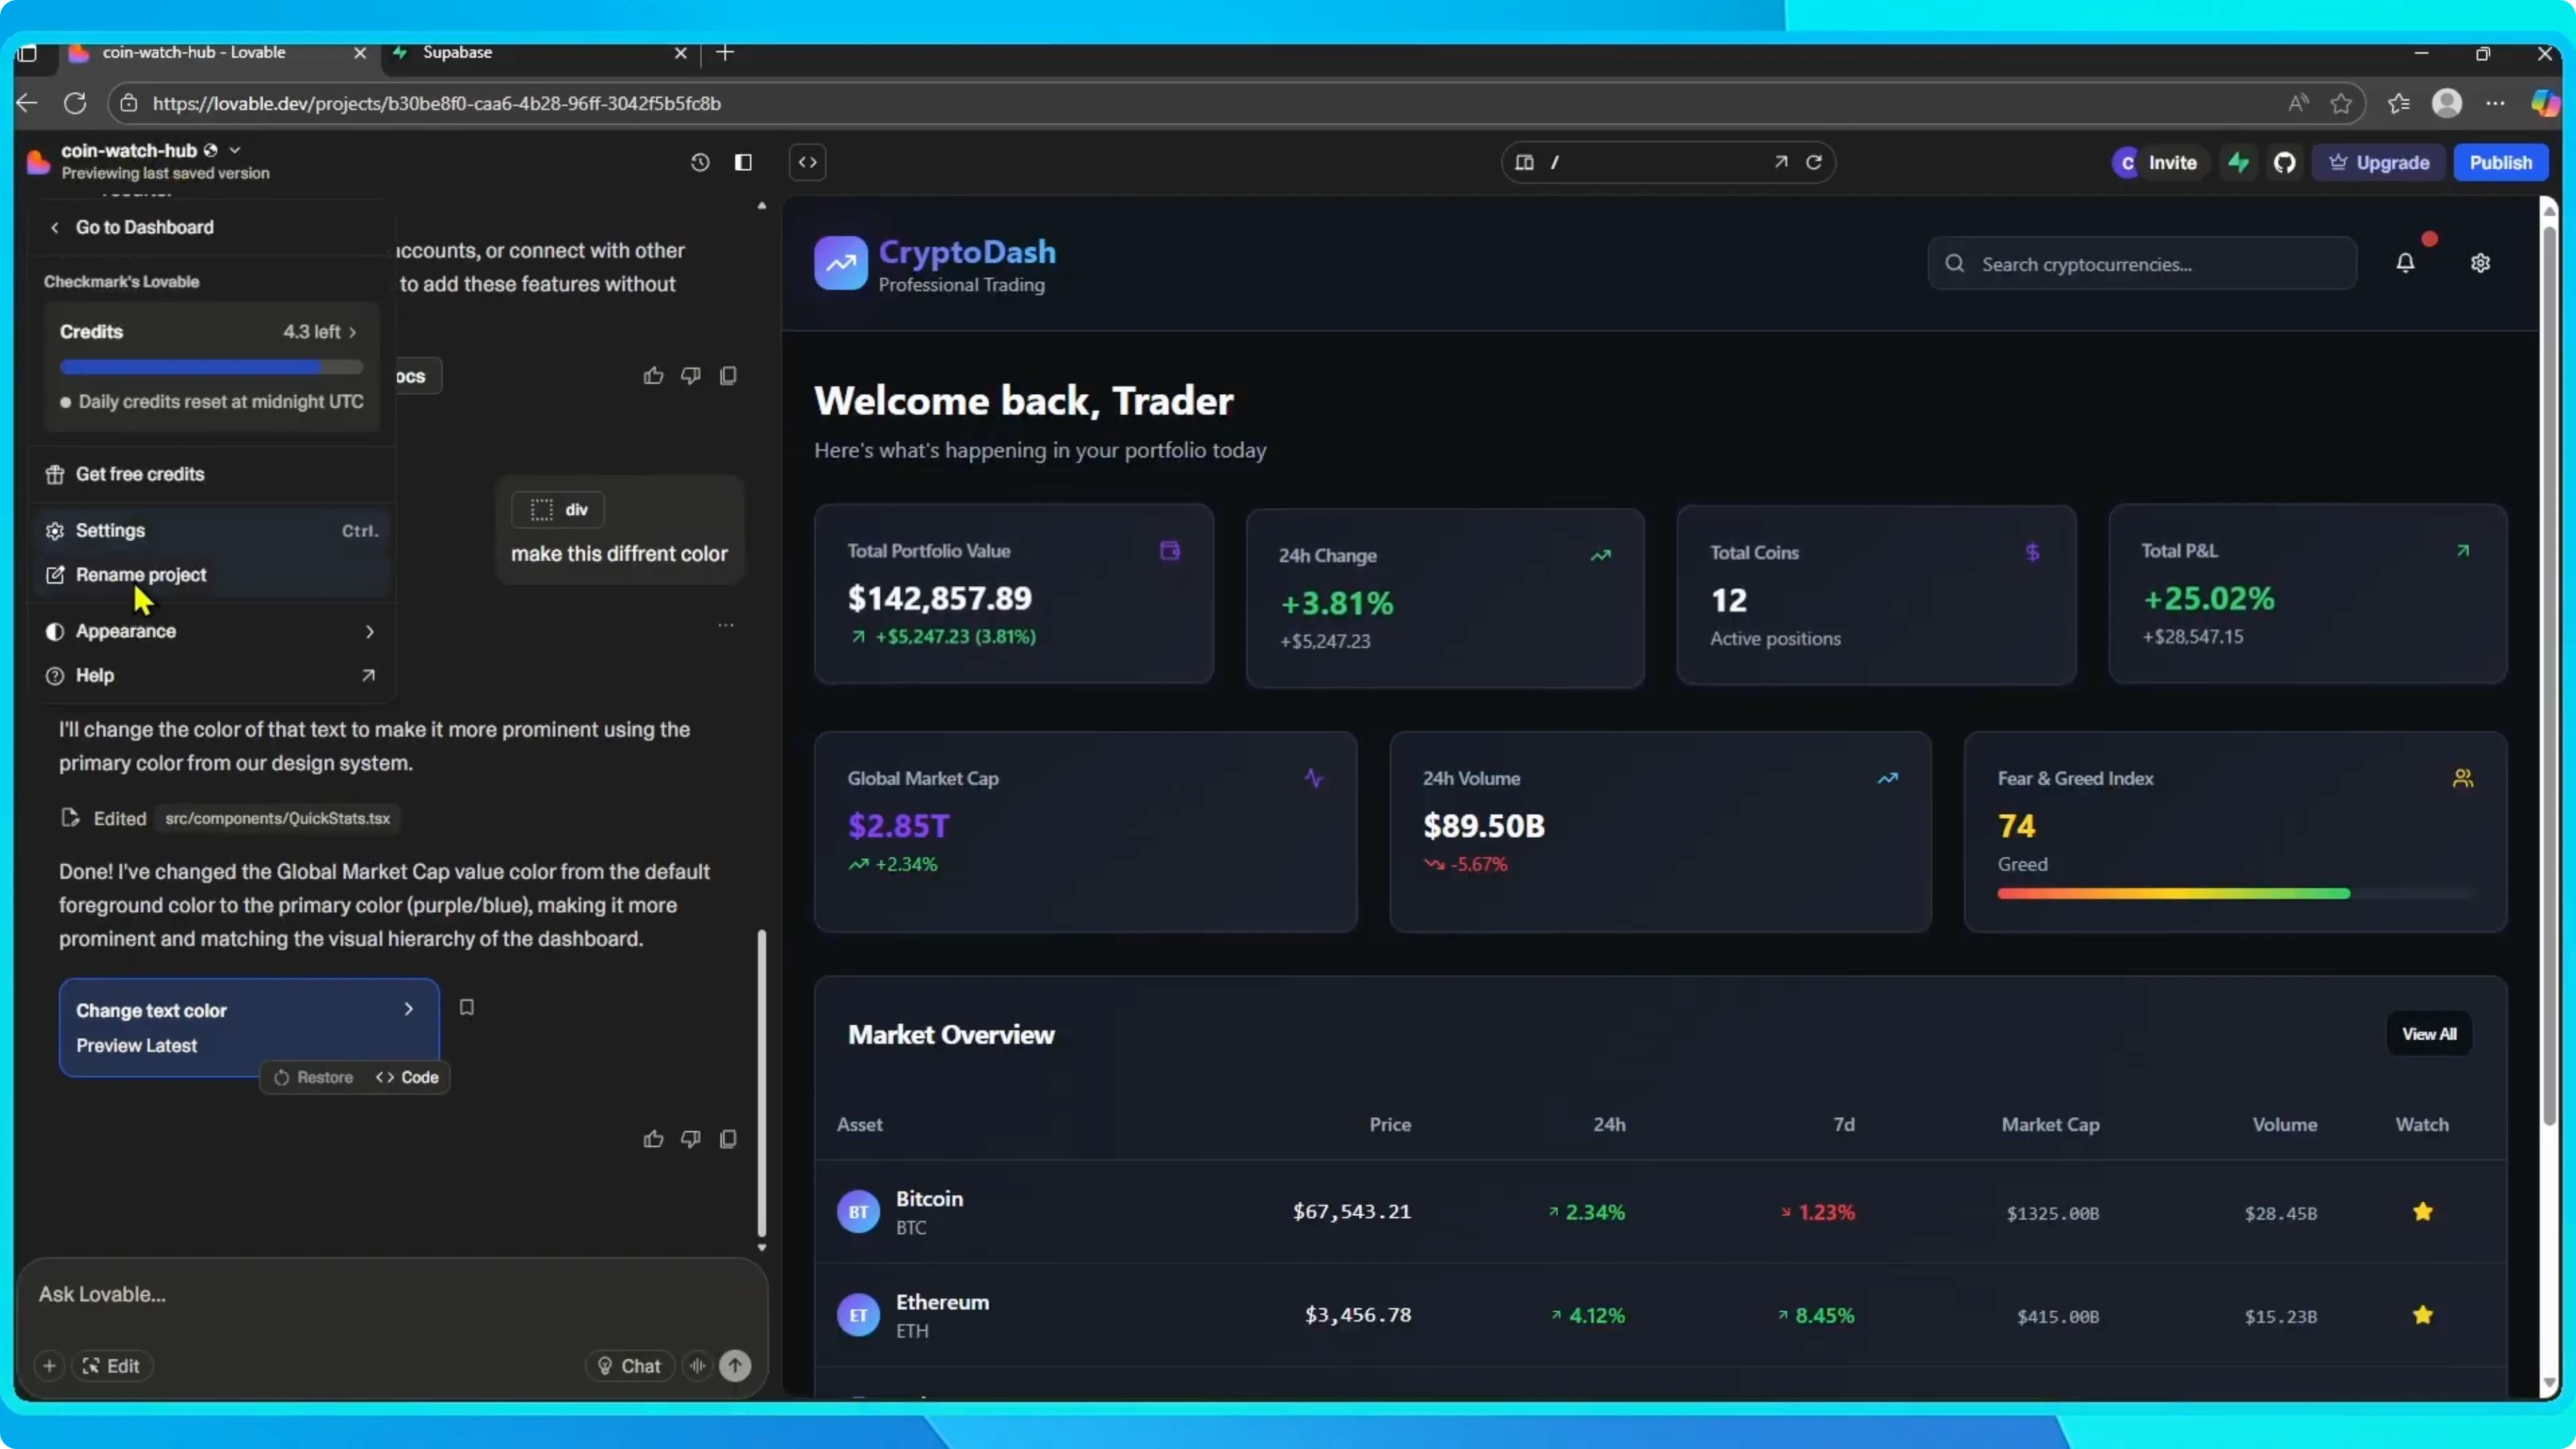Image resolution: width=2576 pixels, height=1449 pixels.
Task: Thumbs up the earlier response near top
Action: coord(654,376)
